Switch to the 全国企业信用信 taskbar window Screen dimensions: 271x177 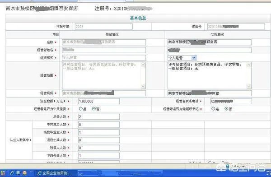[x=56, y=173]
